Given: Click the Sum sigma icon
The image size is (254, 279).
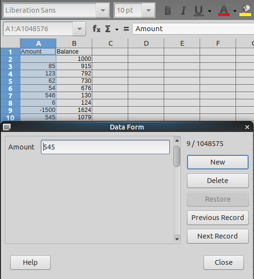Looking at the screenshot, I should (108, 29).
